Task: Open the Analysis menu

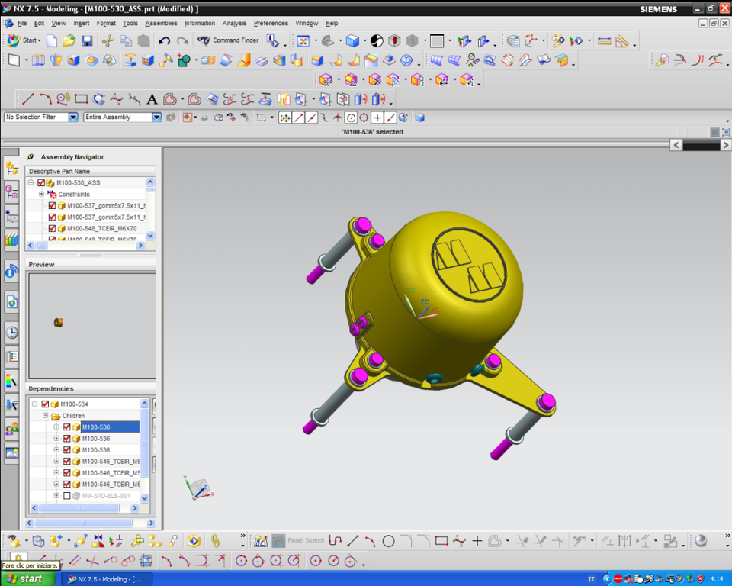Action: coord(234,24)
